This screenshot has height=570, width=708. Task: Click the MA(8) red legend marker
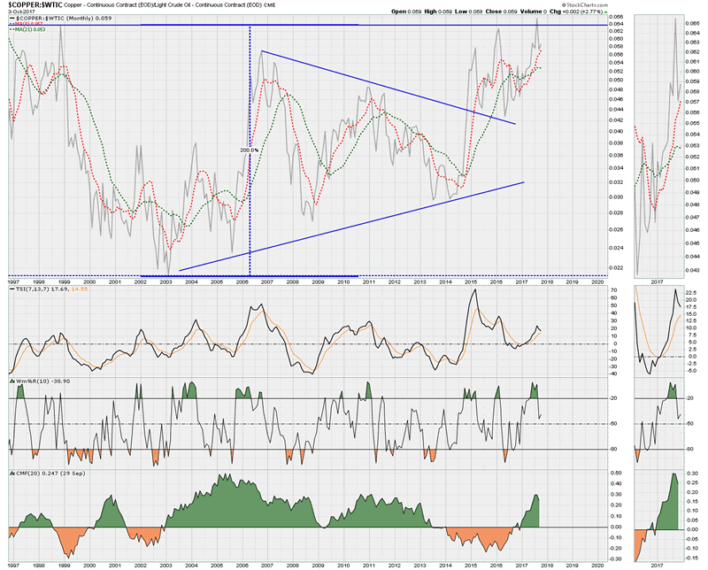[x=11, y=23]
